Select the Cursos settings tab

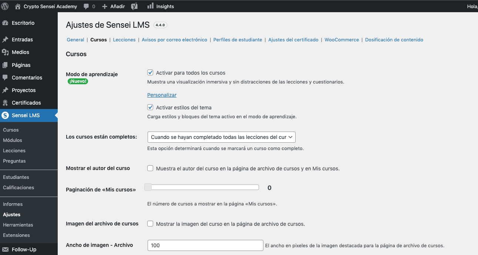coord(98,40)
